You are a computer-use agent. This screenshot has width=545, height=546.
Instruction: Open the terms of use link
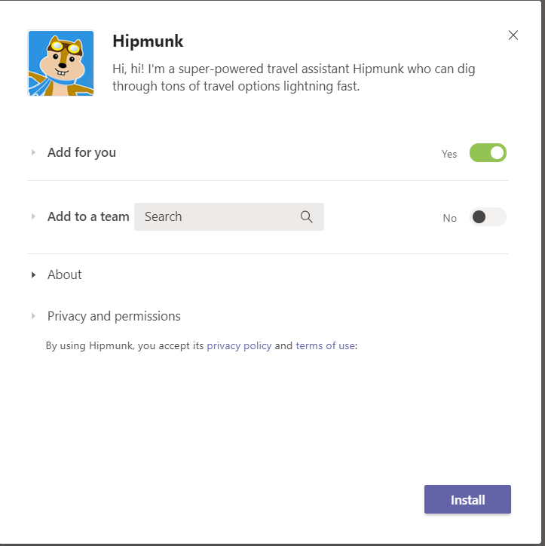pyautogui.click(x=326, y=346)
